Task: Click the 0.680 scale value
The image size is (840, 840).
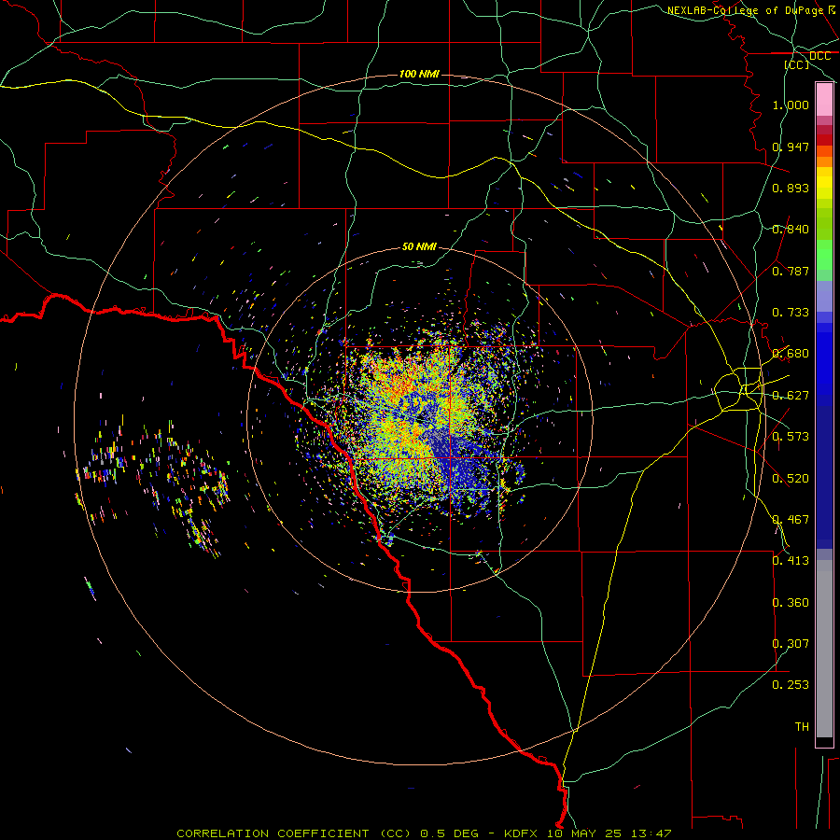Action: pos(791,354)
